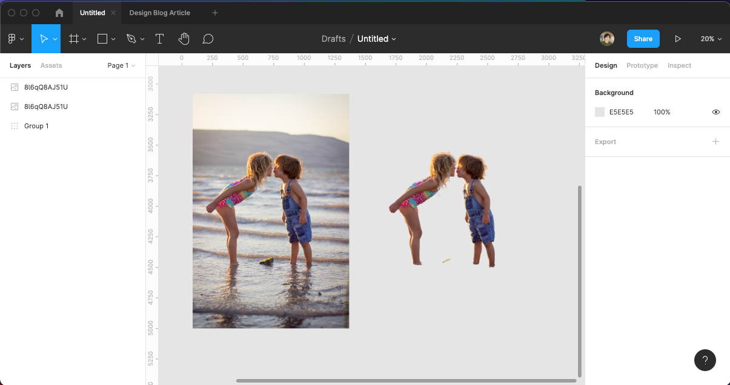The height and width of the screenshot is (385, 730).
Task: Select the Text tool
Action: (x=159, y=38)
